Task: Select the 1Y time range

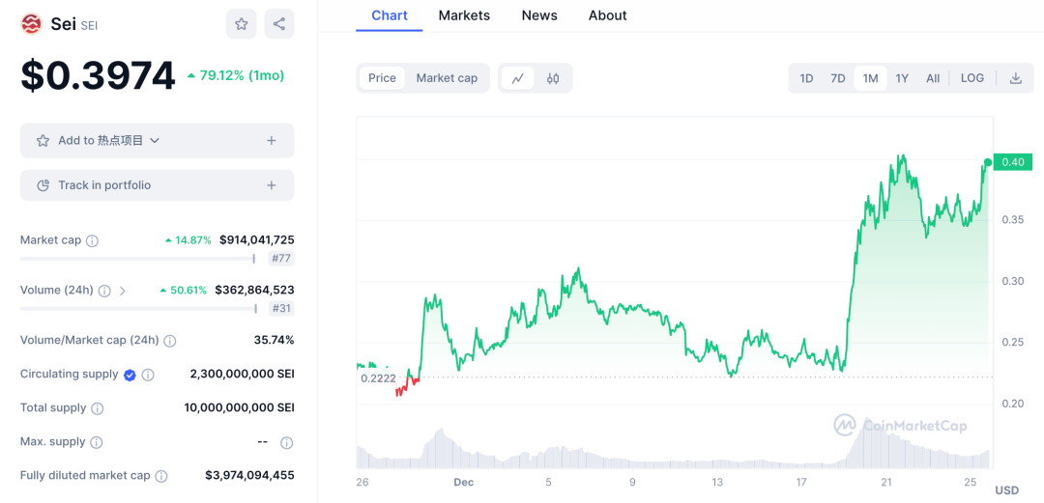Action: 902,78
